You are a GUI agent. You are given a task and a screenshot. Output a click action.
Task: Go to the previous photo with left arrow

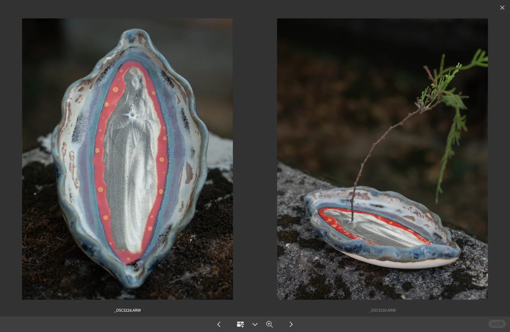[219, 324]
